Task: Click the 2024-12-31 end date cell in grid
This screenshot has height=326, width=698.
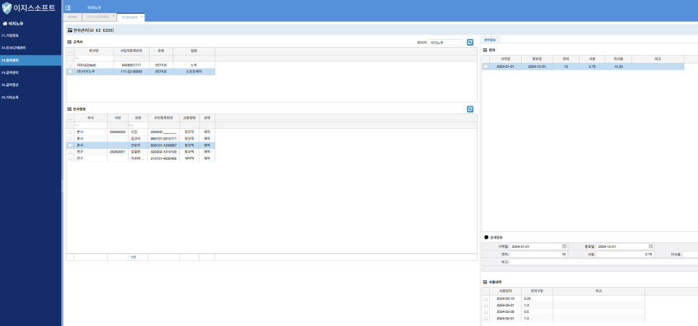Action: click(x=537, y=67)
